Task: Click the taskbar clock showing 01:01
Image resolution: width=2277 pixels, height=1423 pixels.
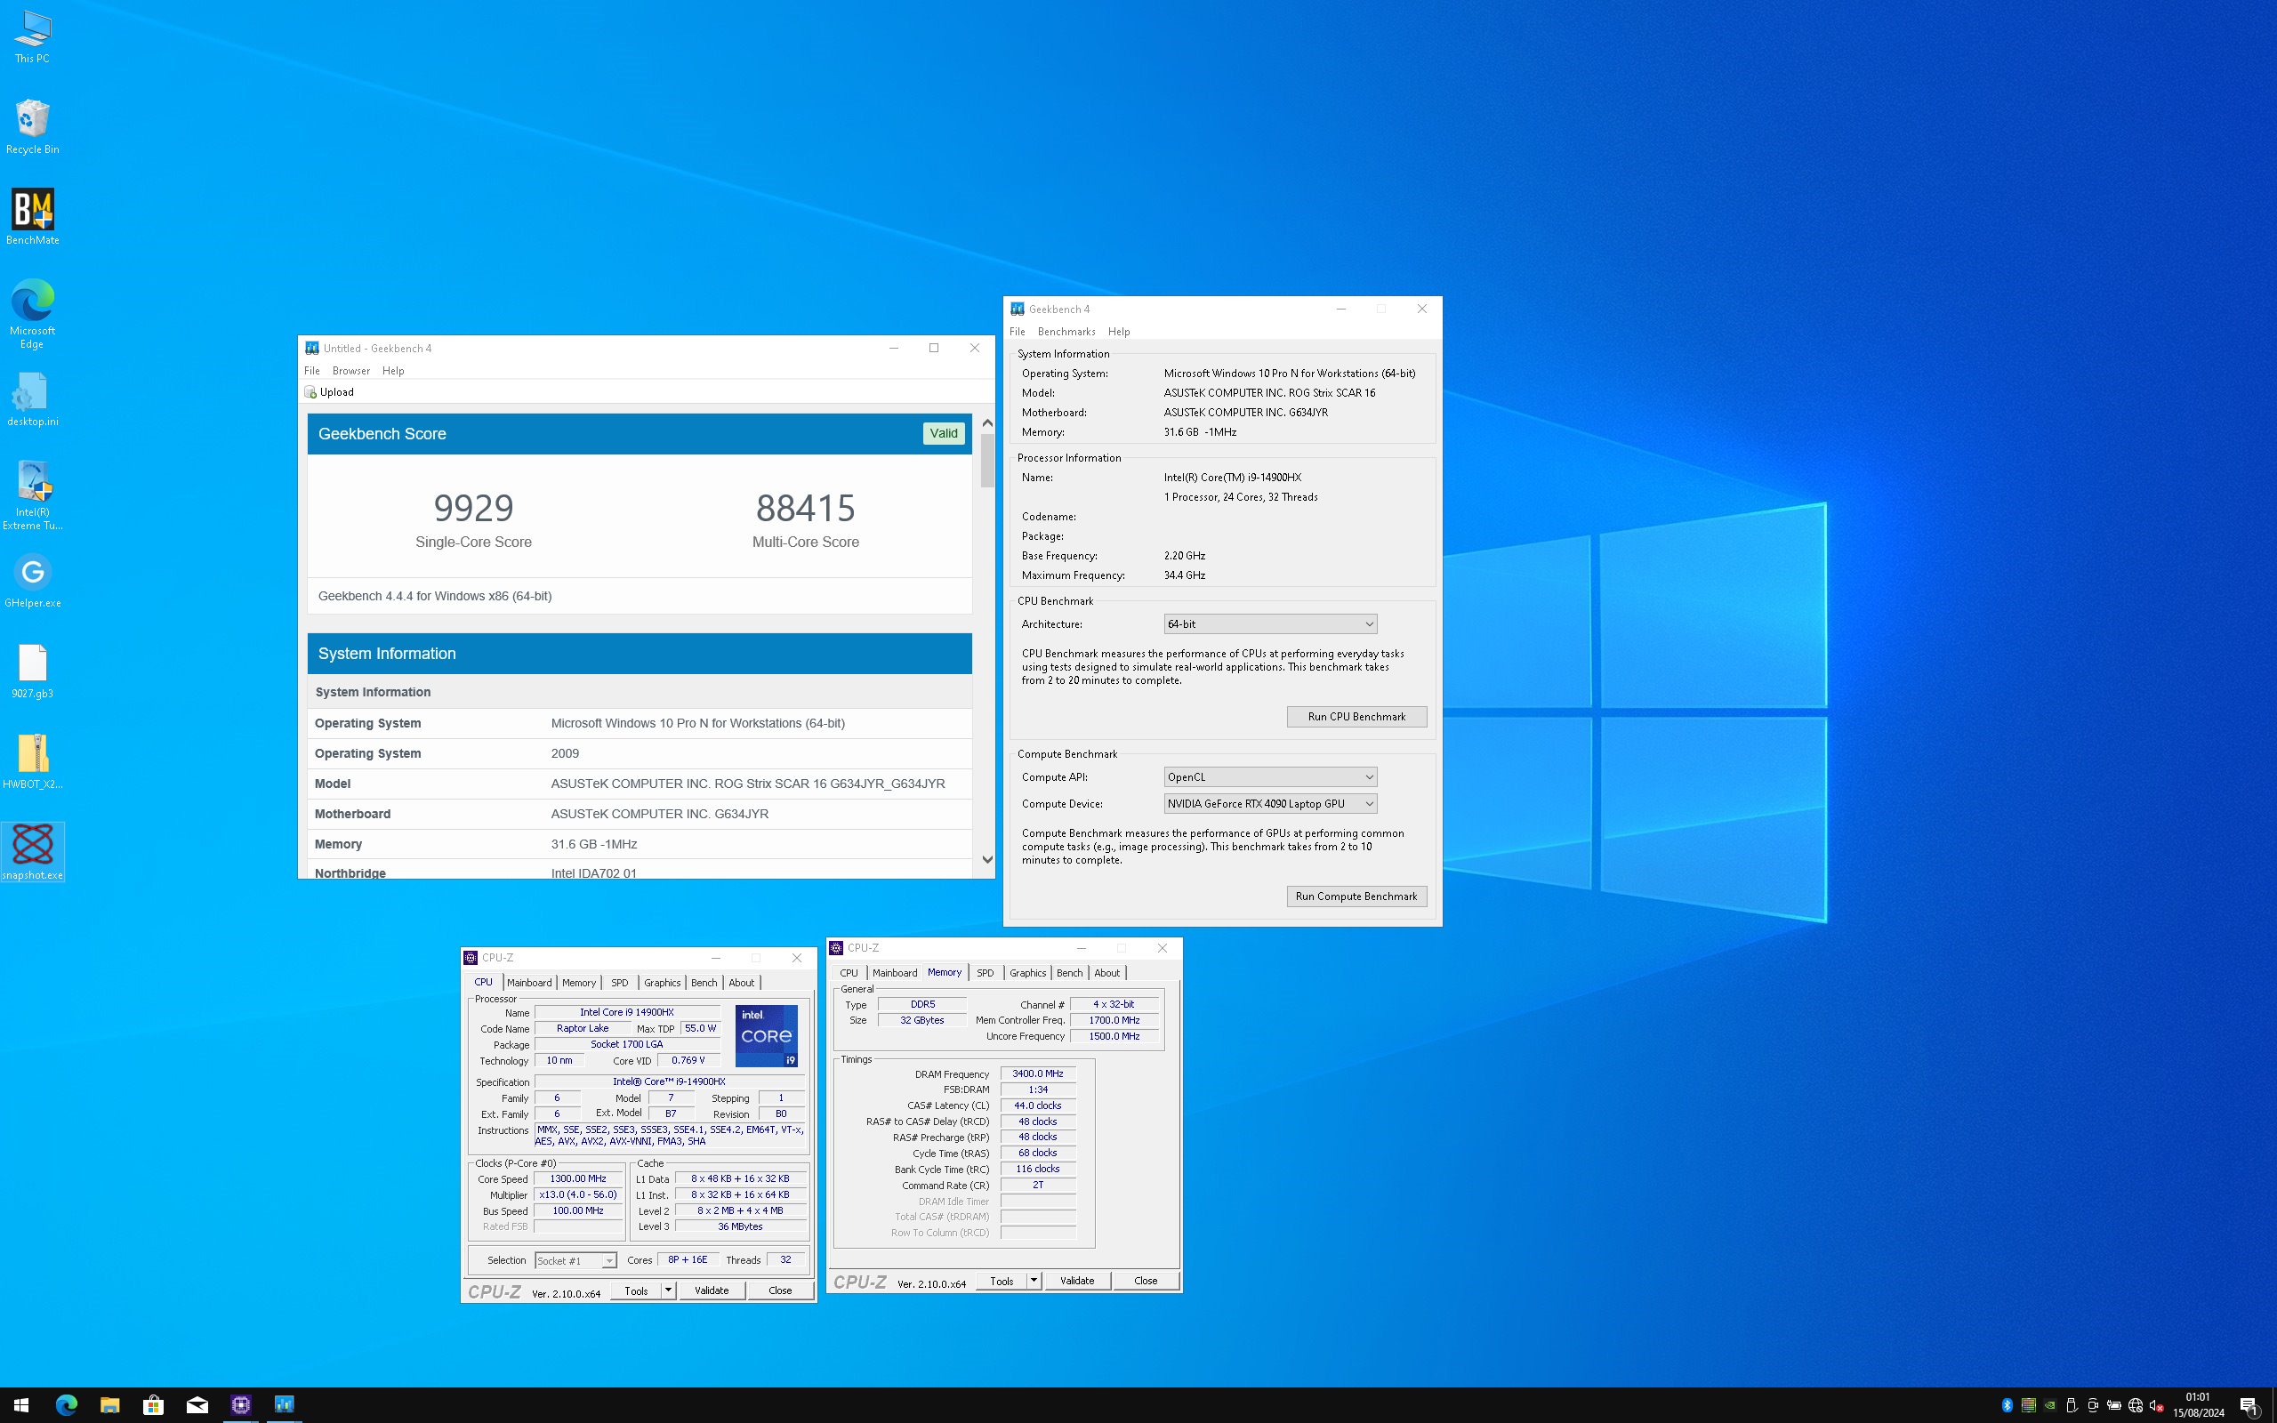Action: (2198, 1405)
